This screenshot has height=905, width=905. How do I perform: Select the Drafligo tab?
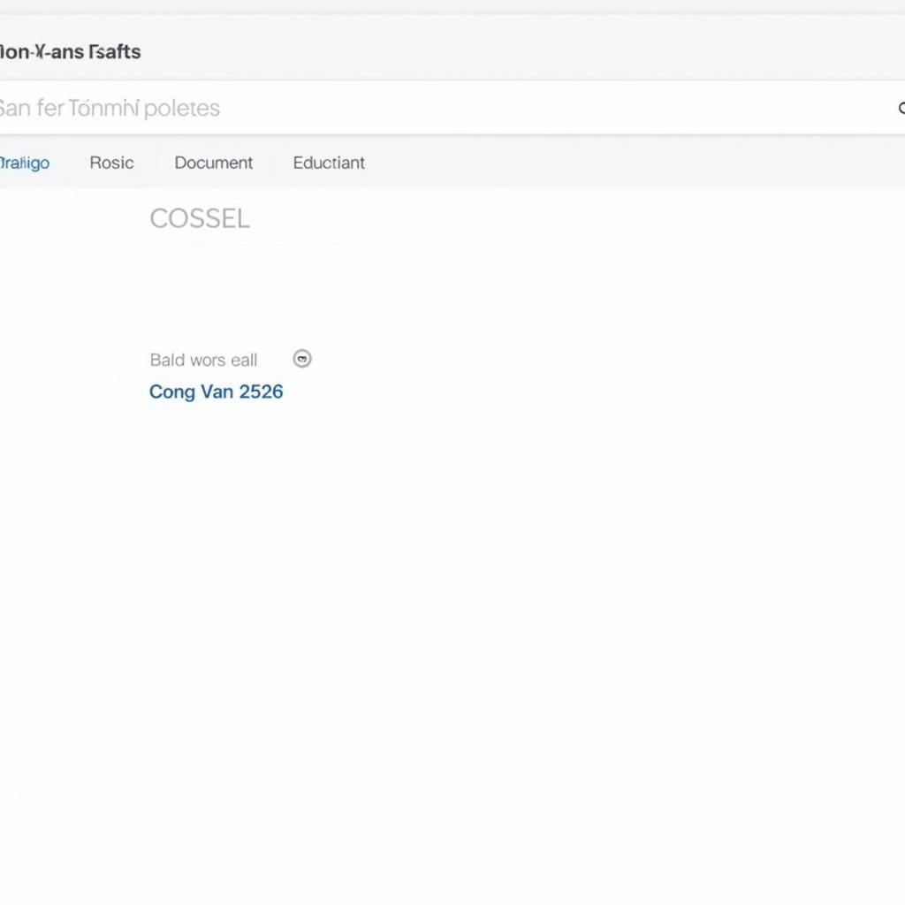click(x=25, y=163)
